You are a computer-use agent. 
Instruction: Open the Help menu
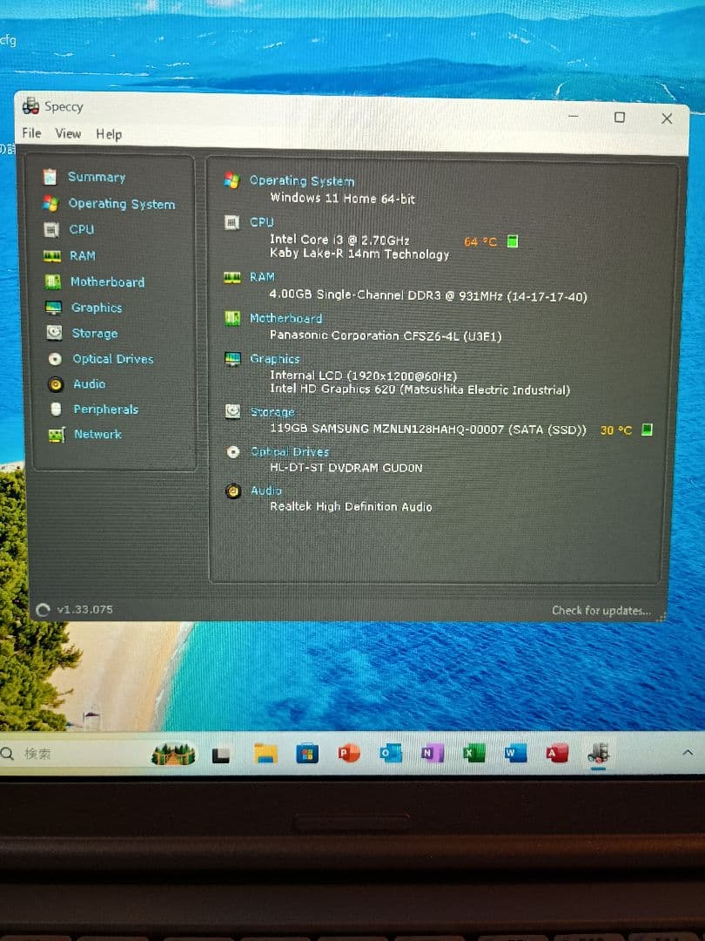(x=109, y=134)
